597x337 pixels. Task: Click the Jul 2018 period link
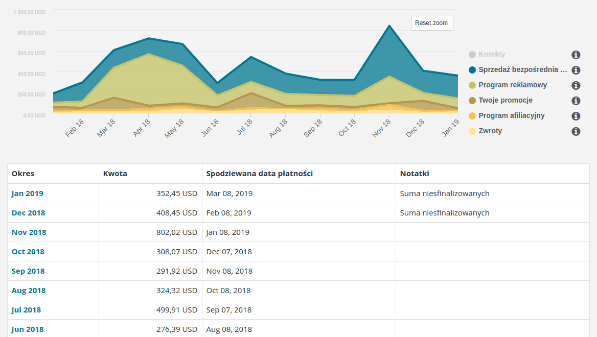(26, 309)
